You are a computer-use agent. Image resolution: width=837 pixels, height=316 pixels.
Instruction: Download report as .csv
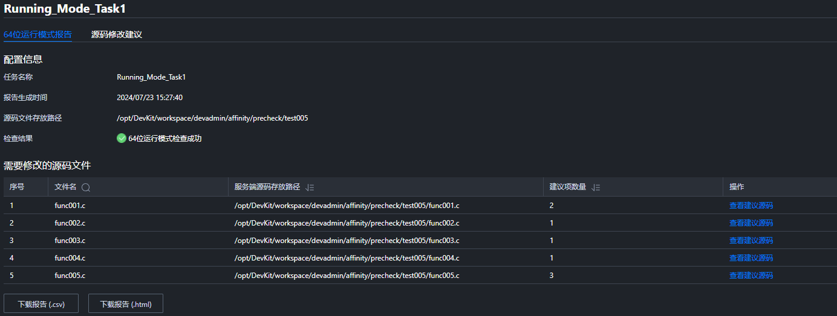click(x=41, y=304)
